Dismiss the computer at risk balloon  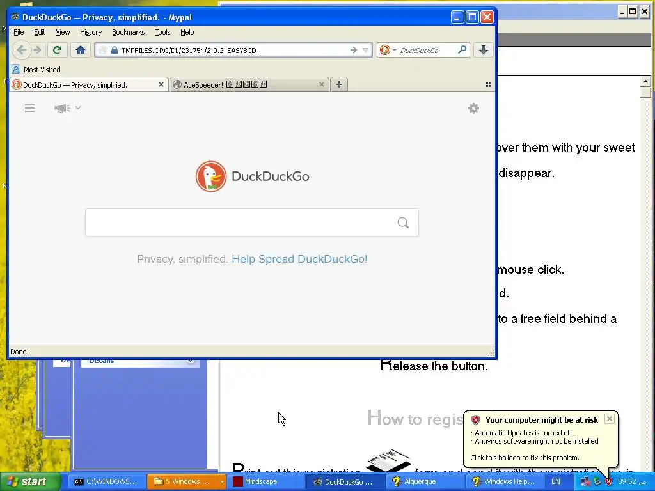pos(610,419)
